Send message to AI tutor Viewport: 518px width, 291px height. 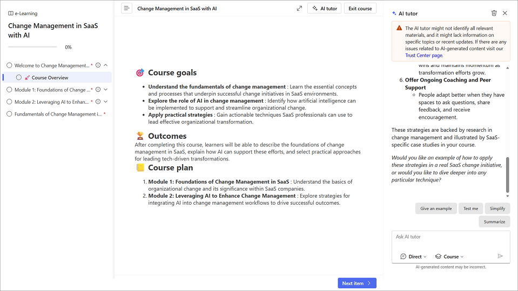pos(500,256)
